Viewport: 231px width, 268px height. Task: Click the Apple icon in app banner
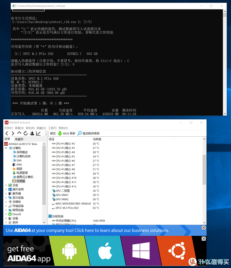click(105, 251)
